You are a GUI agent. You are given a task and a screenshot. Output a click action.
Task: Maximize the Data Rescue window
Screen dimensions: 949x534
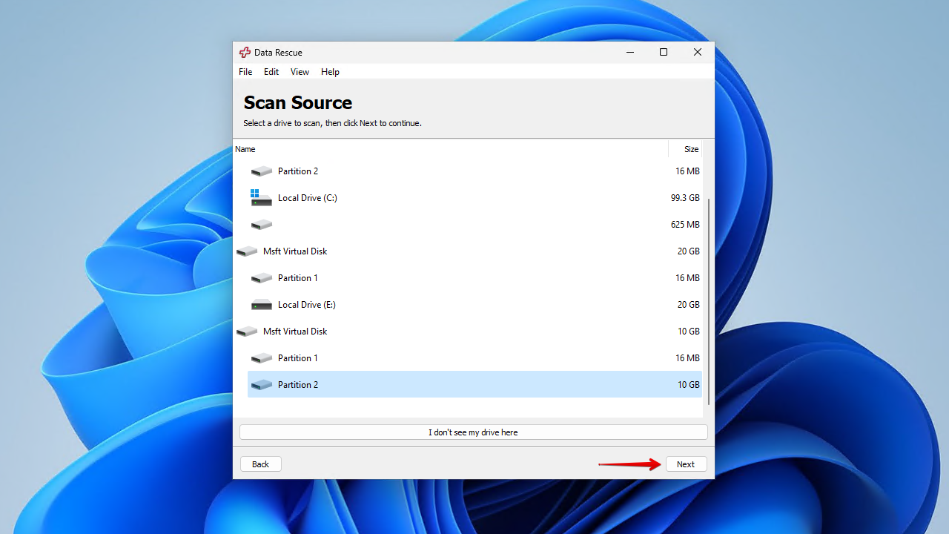(664, 53)
